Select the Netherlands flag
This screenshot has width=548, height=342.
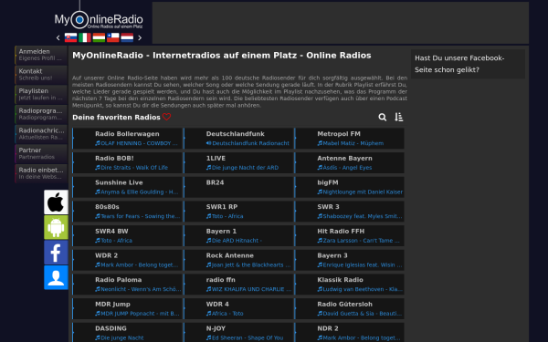click(x=127, y=37)
